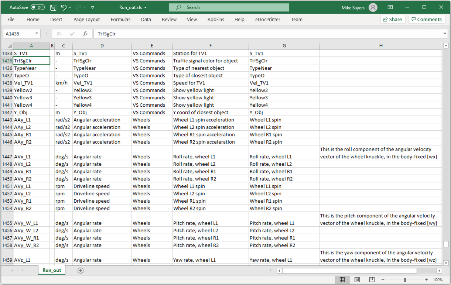Open the Page Layout tab
This screenshot has width=451, height=285.
[86, 20]
